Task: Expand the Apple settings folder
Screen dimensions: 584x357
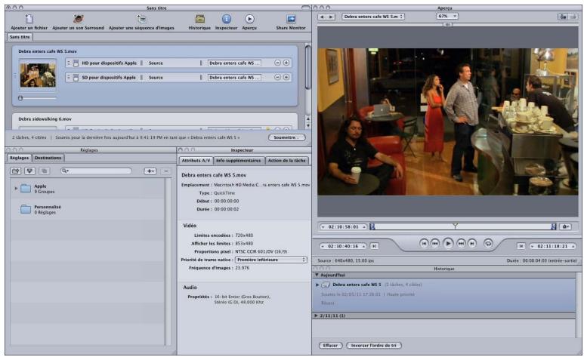Action: coord(16,188)
